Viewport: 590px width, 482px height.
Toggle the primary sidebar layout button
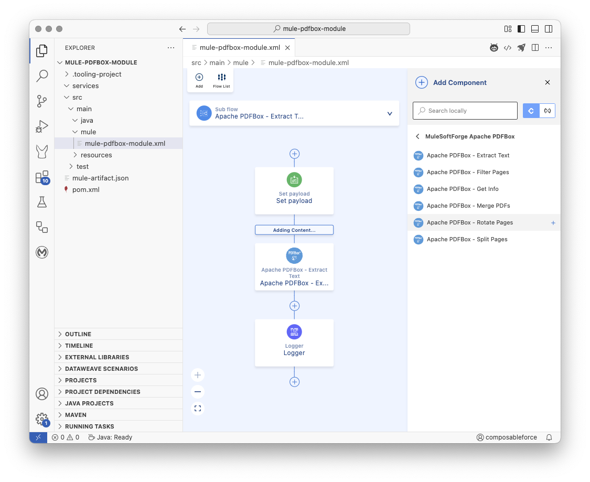pos(521,29)
